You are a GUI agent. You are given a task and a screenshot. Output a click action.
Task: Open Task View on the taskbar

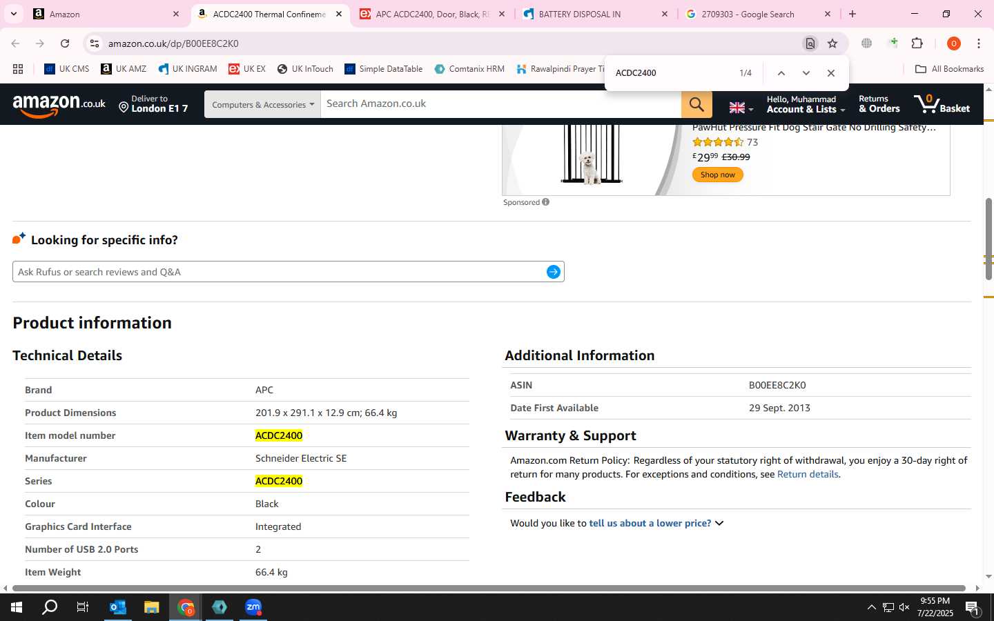point(83,607)
